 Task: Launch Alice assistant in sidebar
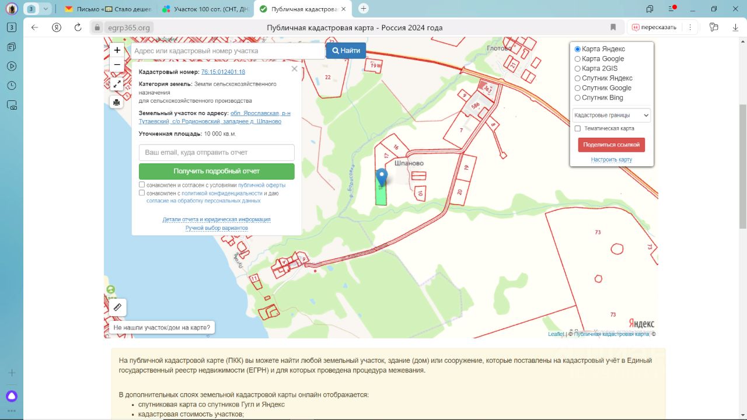12,397
